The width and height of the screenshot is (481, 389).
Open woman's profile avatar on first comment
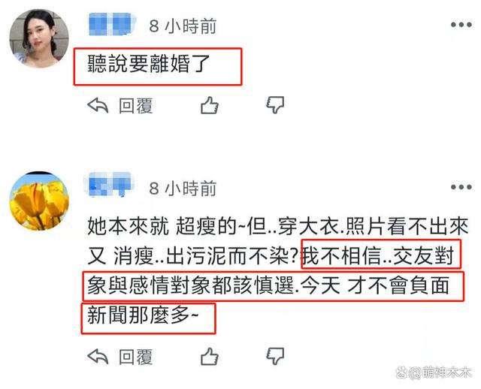[x=38, y=38]
